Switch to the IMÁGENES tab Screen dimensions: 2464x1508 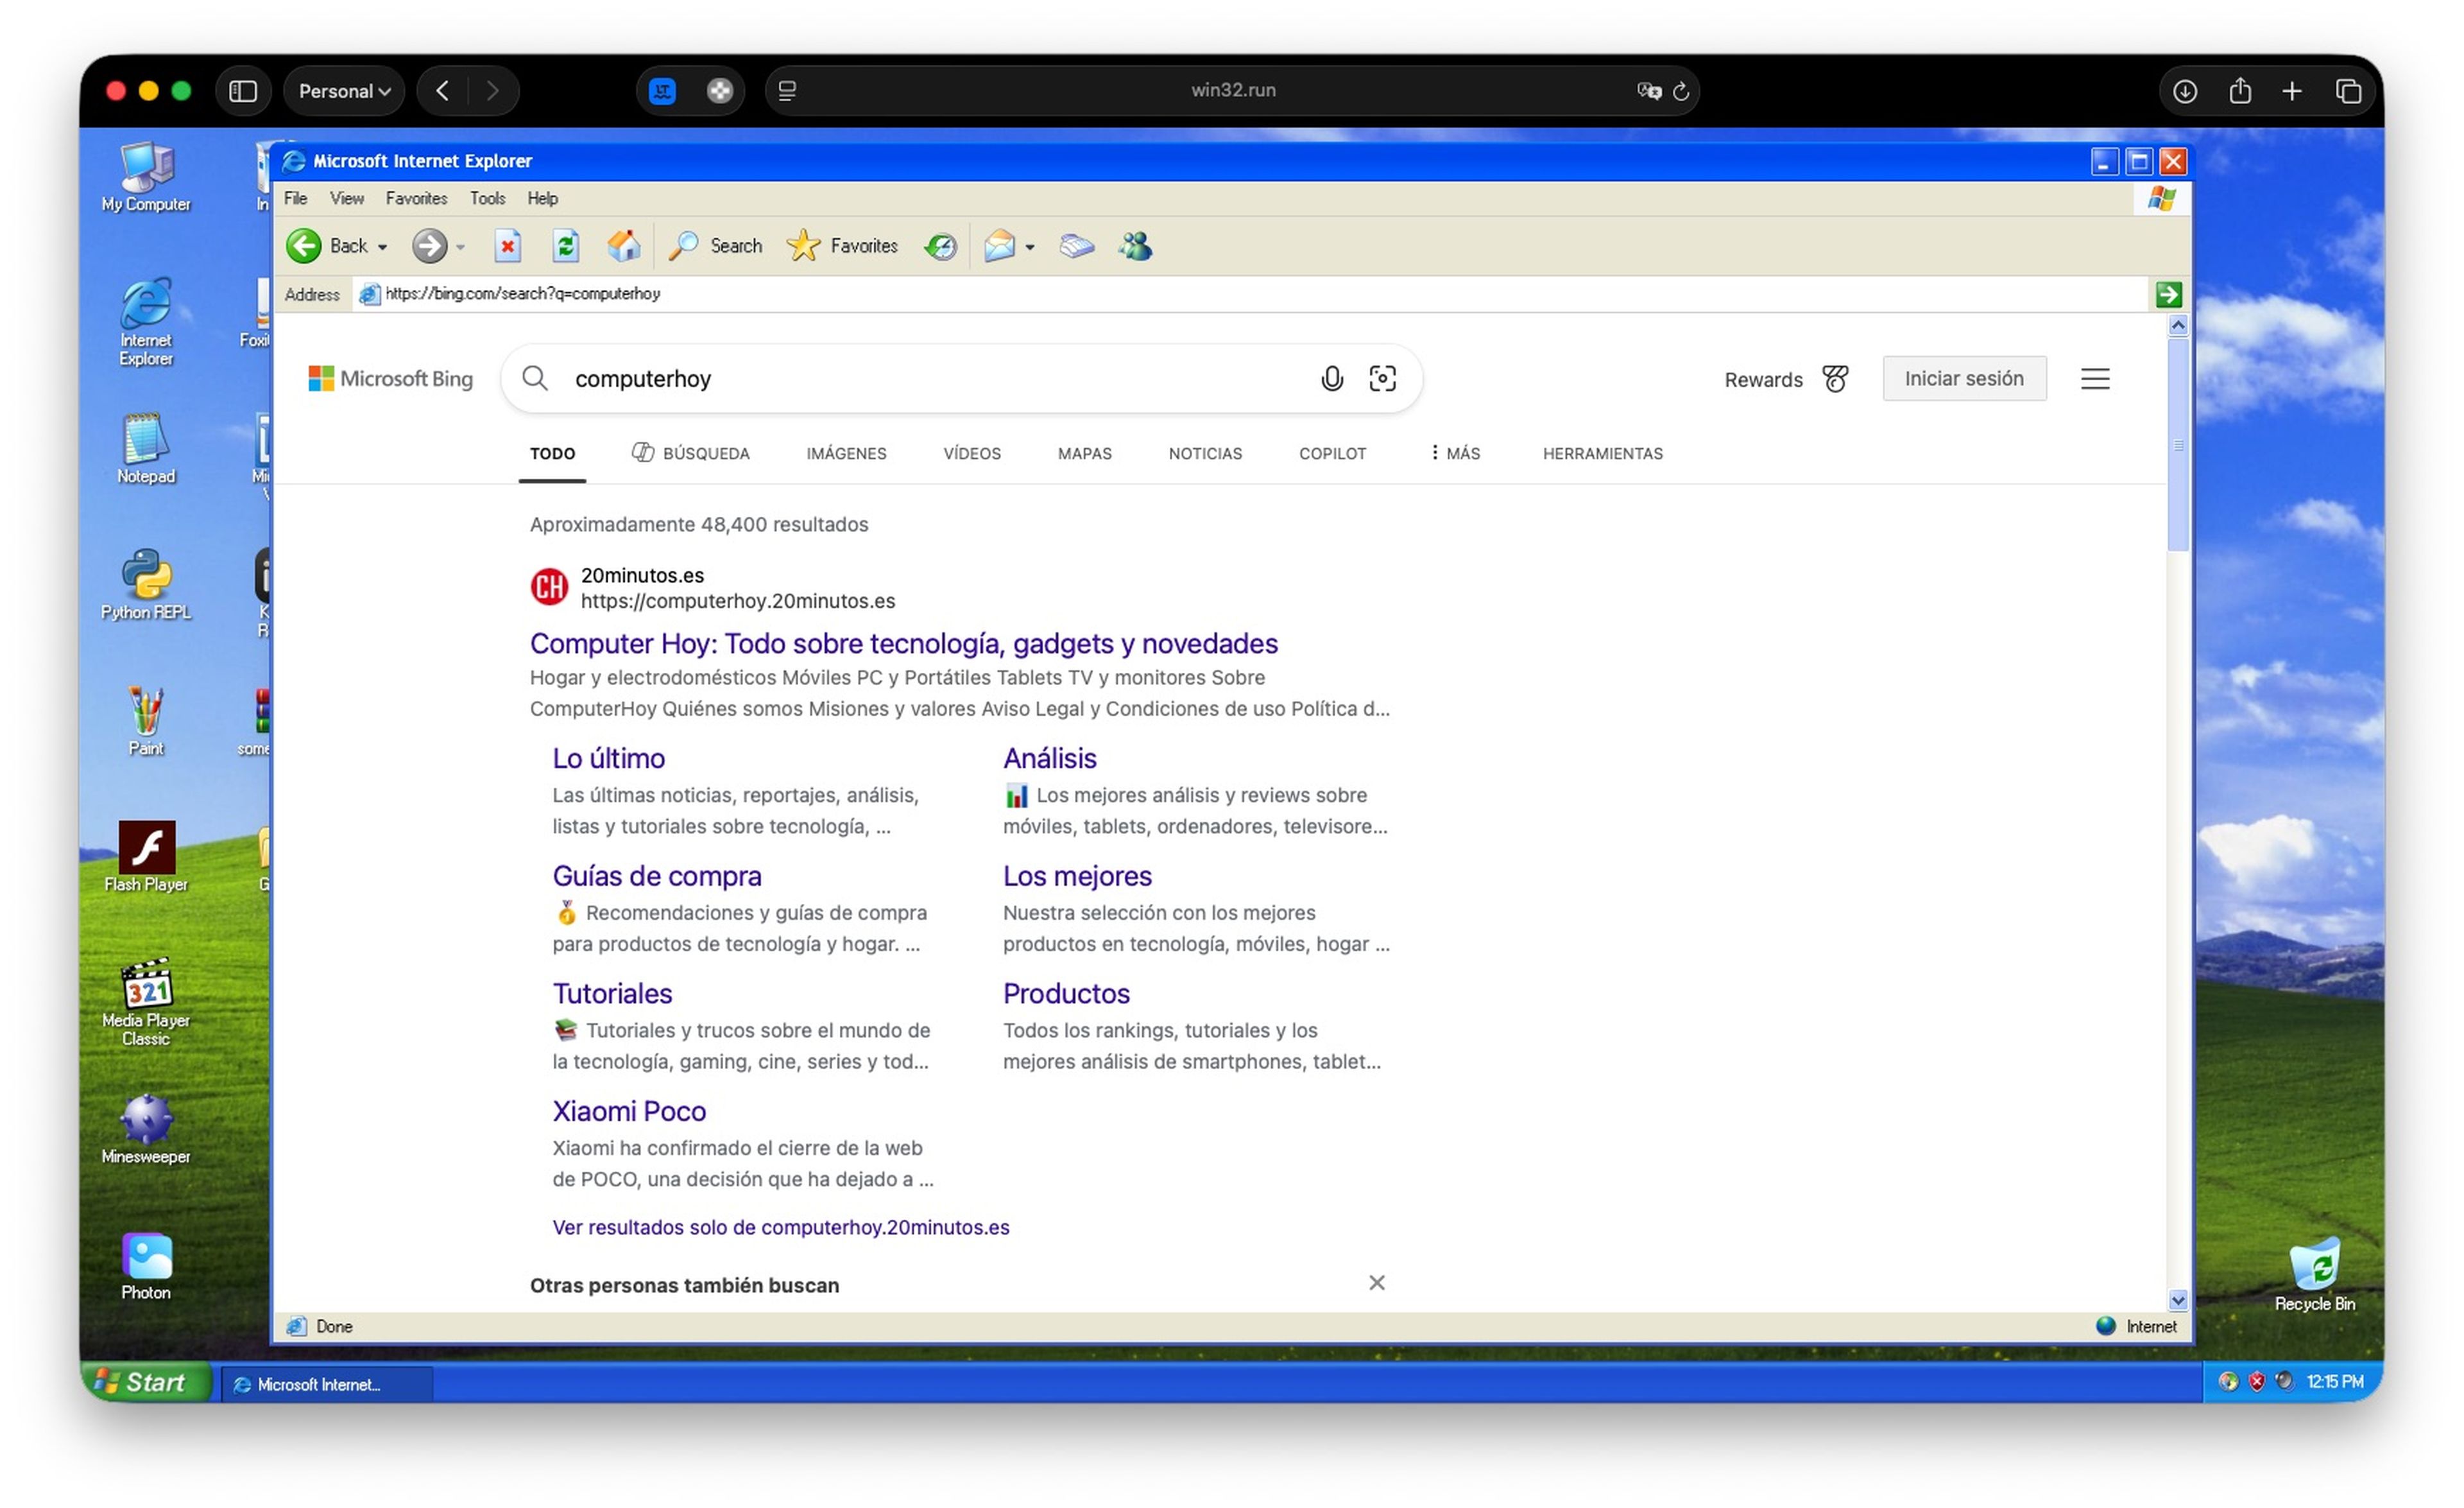[x=846, y=453]
